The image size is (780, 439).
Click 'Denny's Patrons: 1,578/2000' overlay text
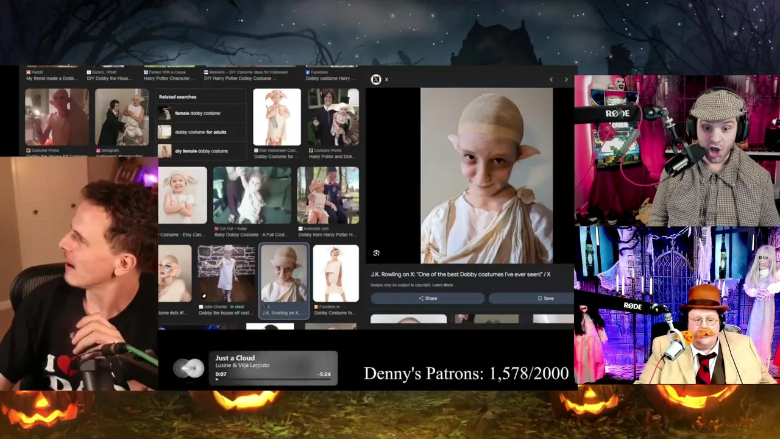point(466,374)
